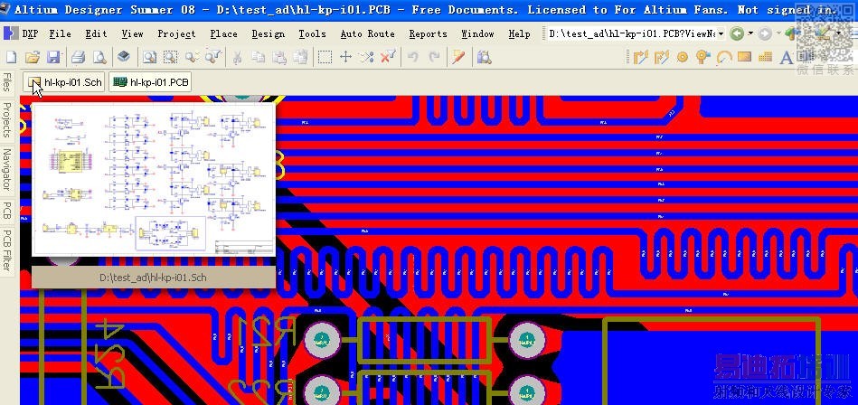Open the PCB side panel tab
The image size is (858, 405).
[6, 211]
